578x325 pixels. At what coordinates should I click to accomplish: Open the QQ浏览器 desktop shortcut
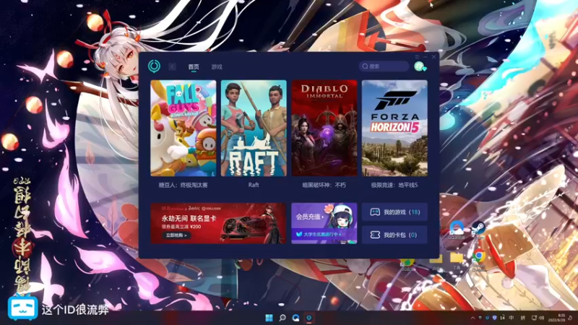pos(457,230)
